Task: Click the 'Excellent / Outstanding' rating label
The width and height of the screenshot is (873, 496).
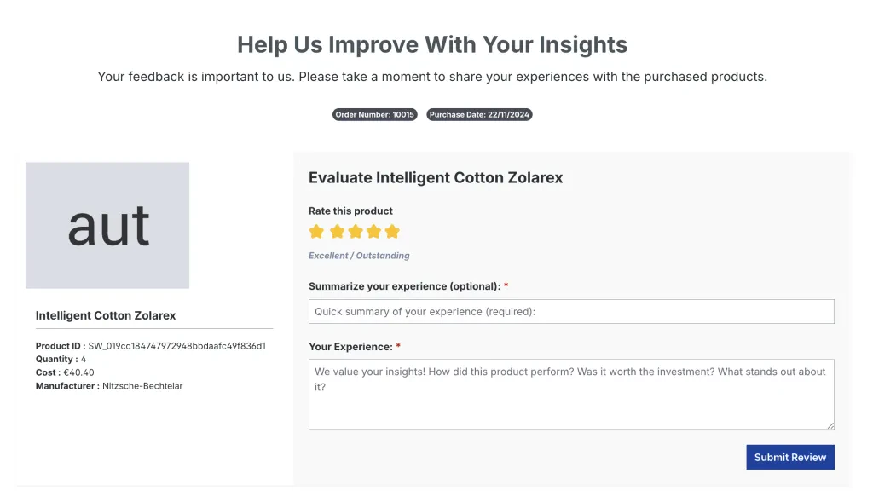Action: pos(359,256)
